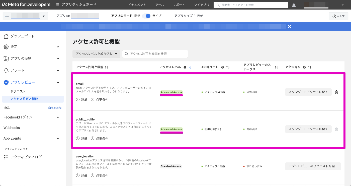Click the アラート bell icon in sidebar

tap(6, 71)
